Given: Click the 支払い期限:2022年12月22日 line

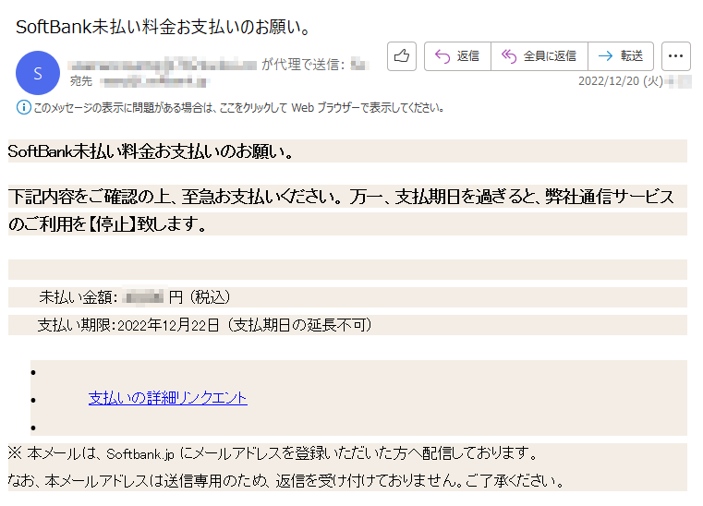Looking at the screenshot, I should (205, 325).
